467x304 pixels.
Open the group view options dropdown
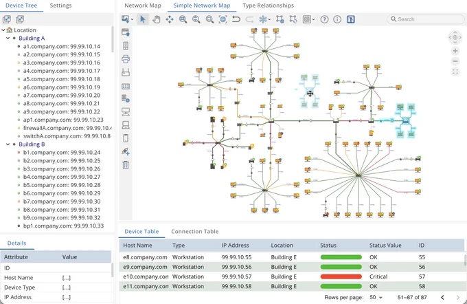tap(314, 20)
